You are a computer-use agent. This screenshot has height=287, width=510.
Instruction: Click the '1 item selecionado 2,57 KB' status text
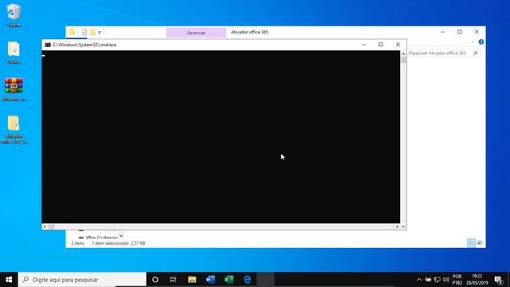pos(119,243)
